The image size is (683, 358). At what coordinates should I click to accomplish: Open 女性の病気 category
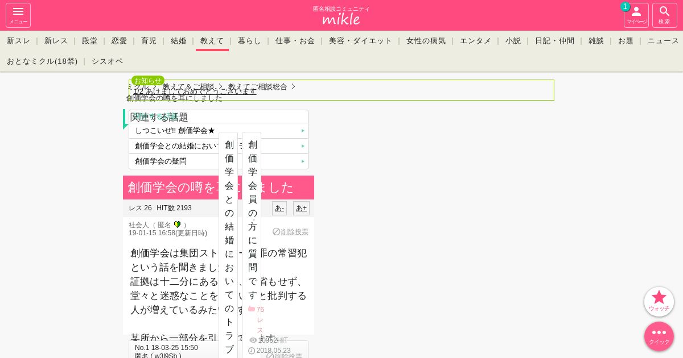pyautogui.click(x=426, y=41)
